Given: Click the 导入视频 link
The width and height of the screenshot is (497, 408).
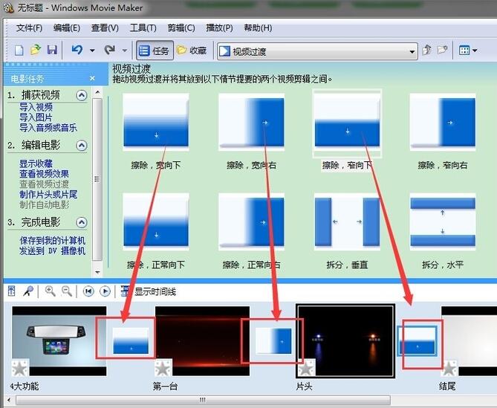Looking at the screenshot, I should click(36, 107).
